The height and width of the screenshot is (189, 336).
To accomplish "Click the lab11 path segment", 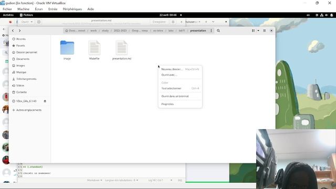I will tap(182, 30).
